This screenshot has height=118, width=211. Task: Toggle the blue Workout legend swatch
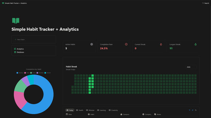tap(17, 73)
